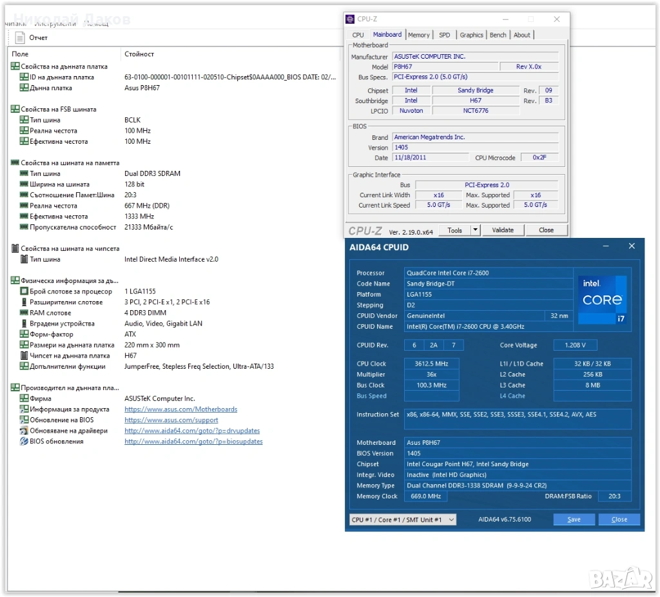Image resolution: width=660 pixels, height=597 pixels.
Task: Select the Bench tab in CPU-Z
Action: tap(498, 35)
